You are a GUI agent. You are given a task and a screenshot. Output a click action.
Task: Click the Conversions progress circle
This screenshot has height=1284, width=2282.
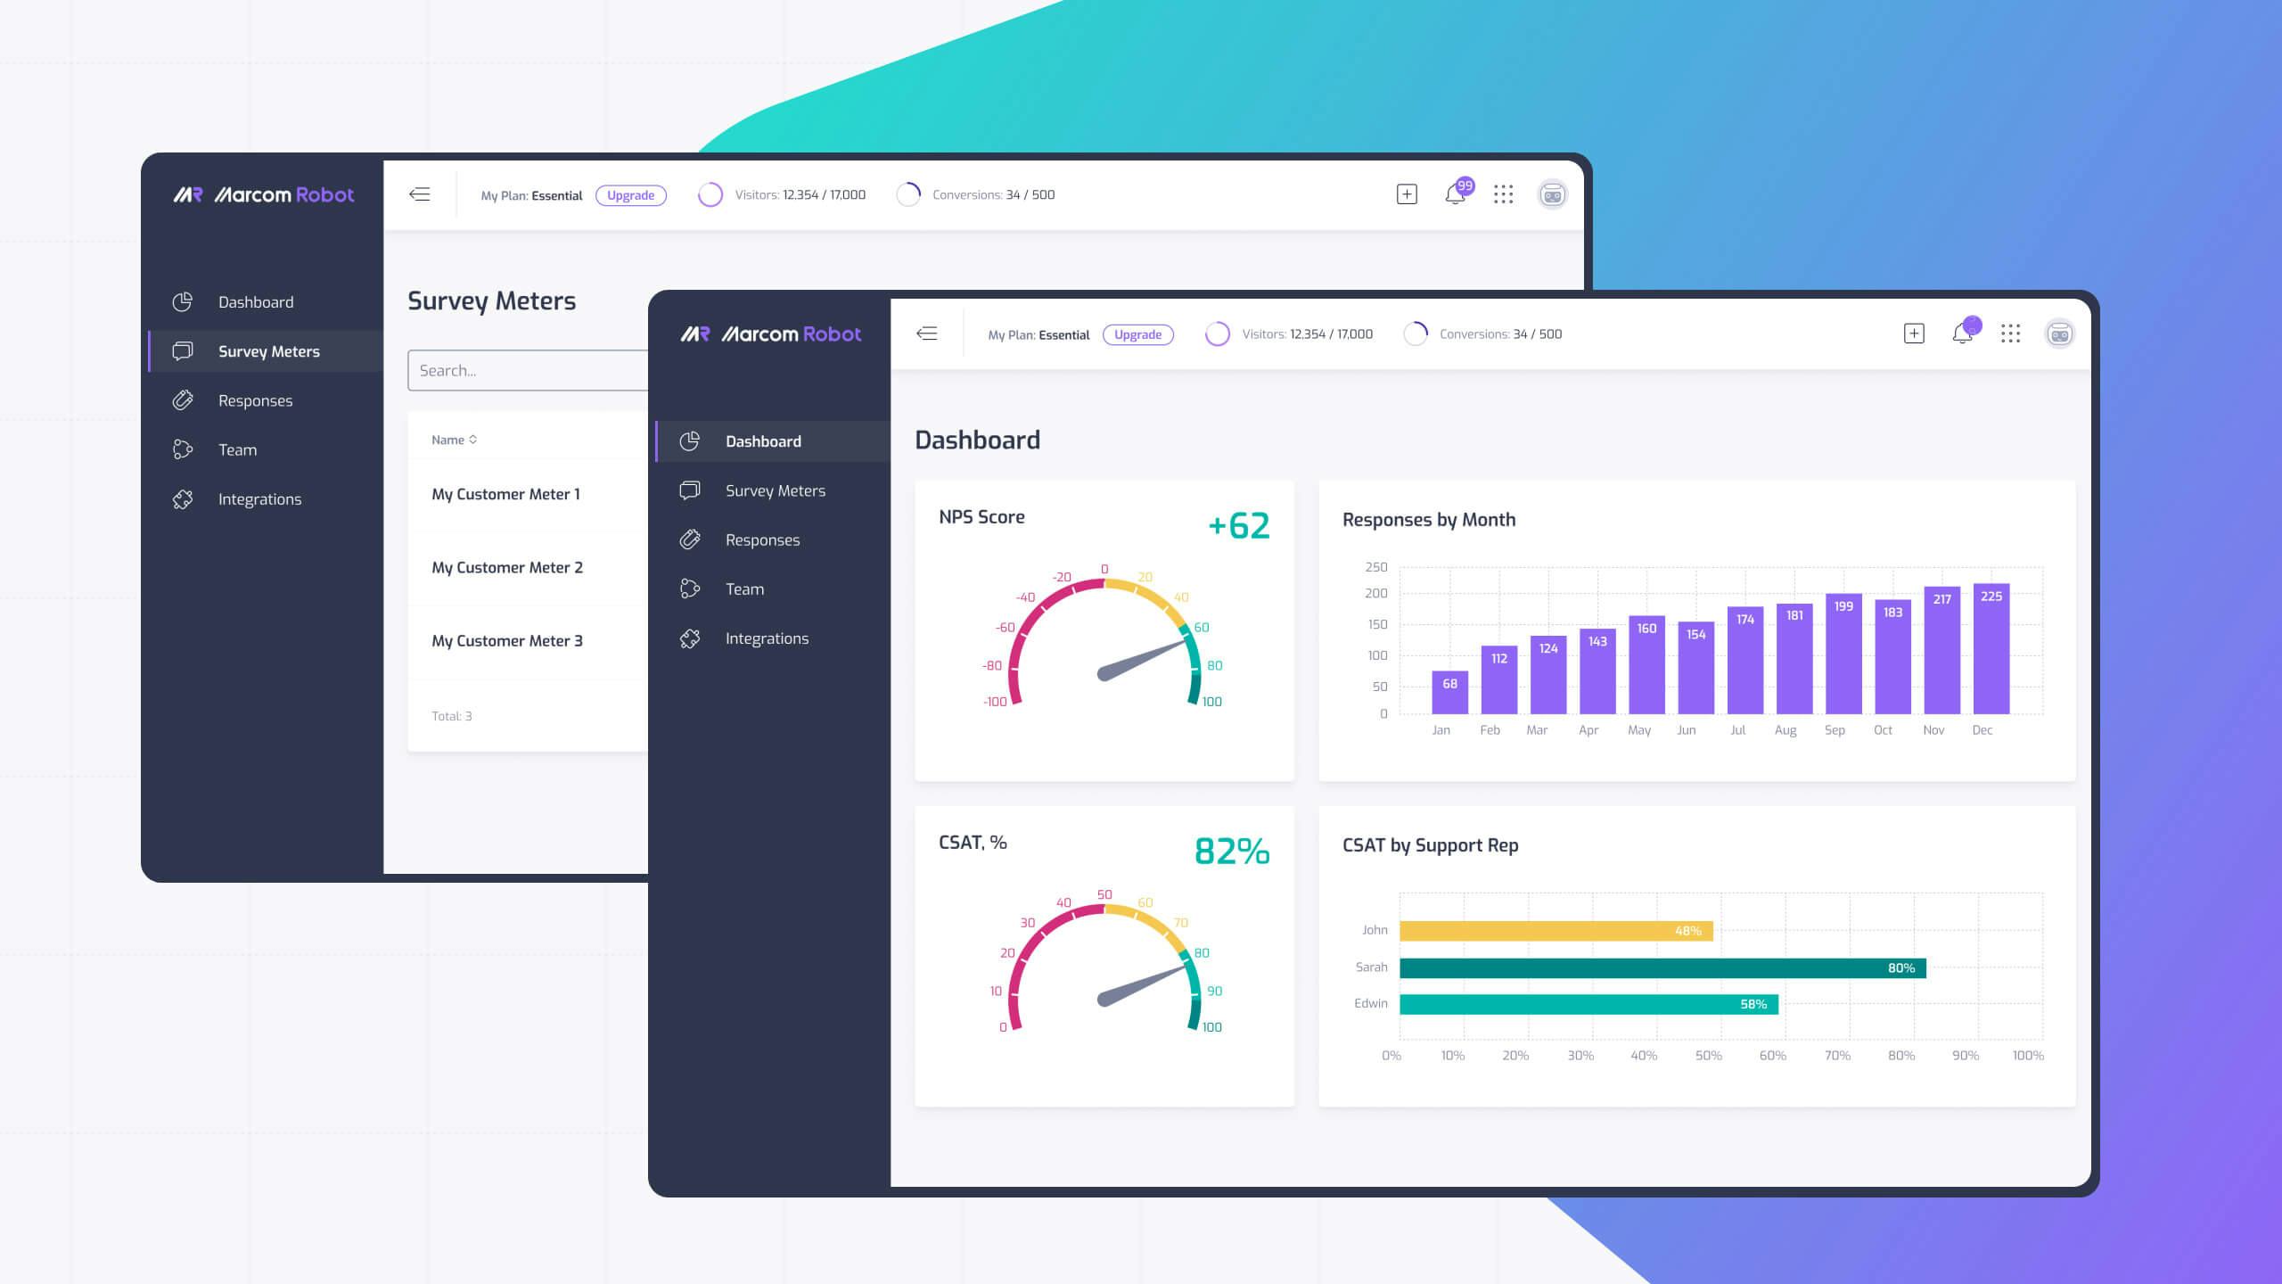coord(1416,333)
